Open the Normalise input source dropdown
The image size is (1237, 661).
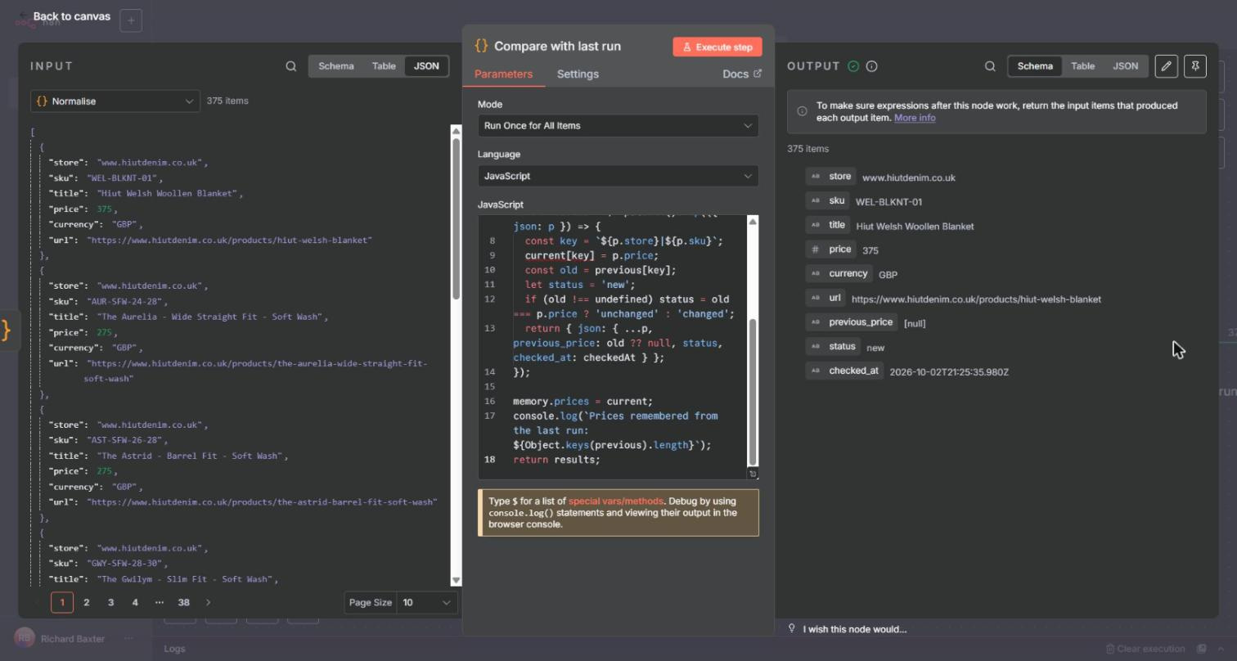[x=115, y=101]
